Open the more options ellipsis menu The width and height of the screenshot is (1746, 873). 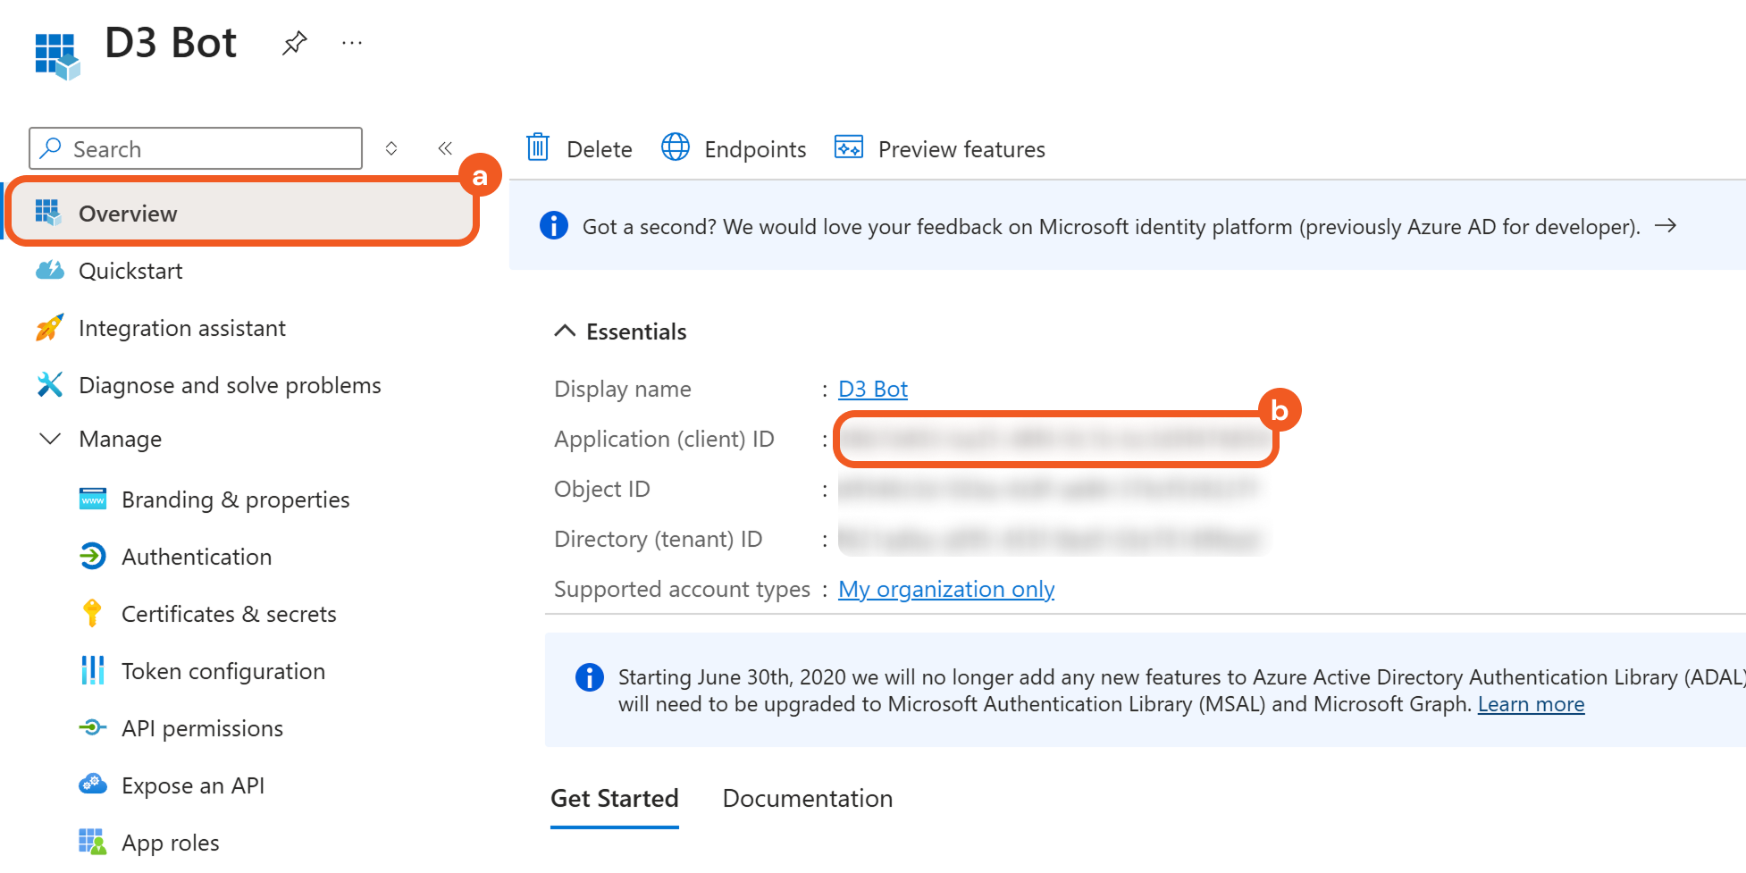point(352,43)
